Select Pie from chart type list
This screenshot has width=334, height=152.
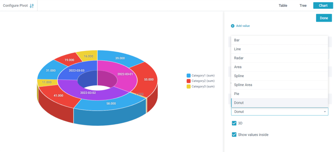(x=279, y=94)
